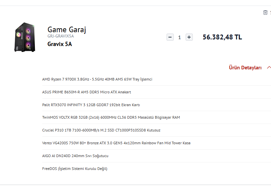Decrease quantity with minus button
This screenshot has width=271, height=188.
[x=170, y=37]
